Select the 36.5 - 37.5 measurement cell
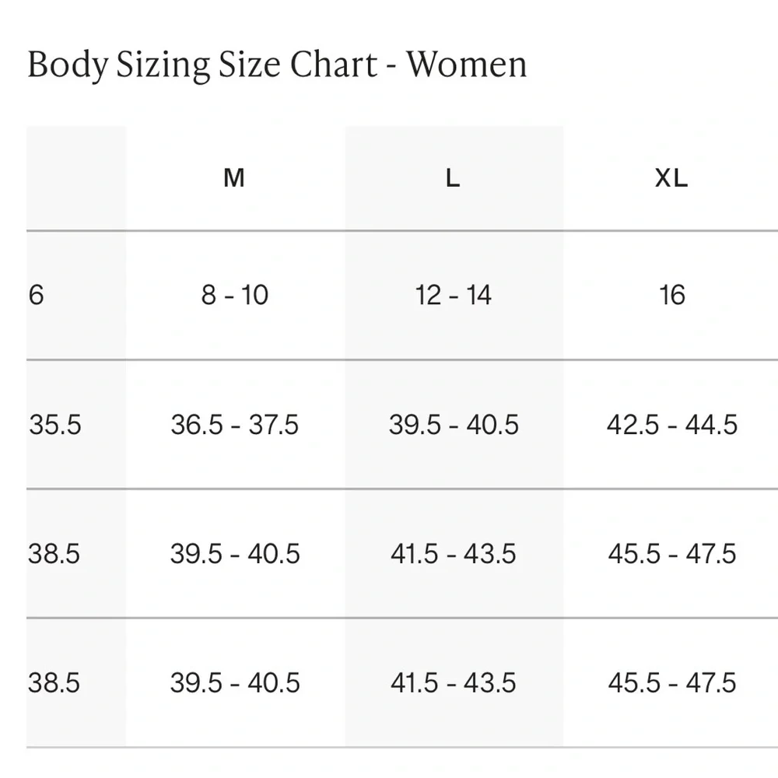 point(234,425)
